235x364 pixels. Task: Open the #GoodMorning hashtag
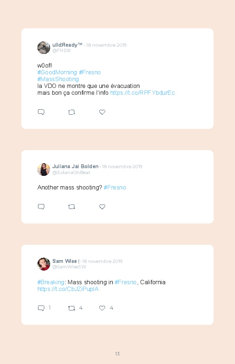(x=57, y=73)
